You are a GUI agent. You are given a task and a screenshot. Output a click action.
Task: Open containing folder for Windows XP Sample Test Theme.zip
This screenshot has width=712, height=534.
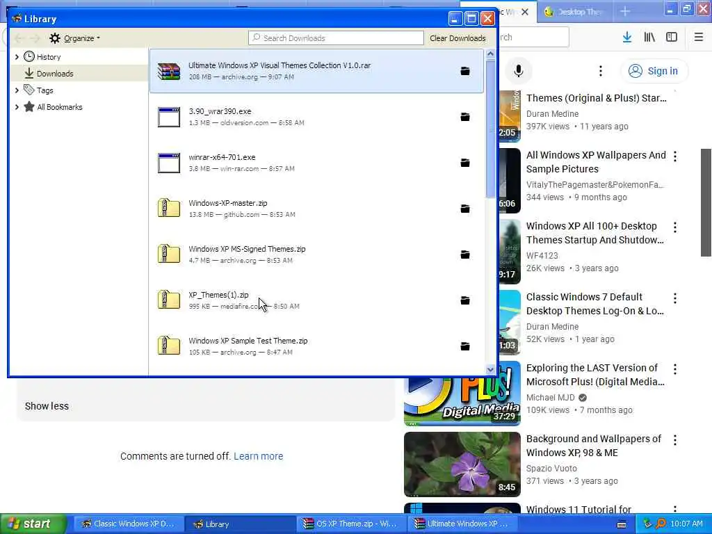465,346
